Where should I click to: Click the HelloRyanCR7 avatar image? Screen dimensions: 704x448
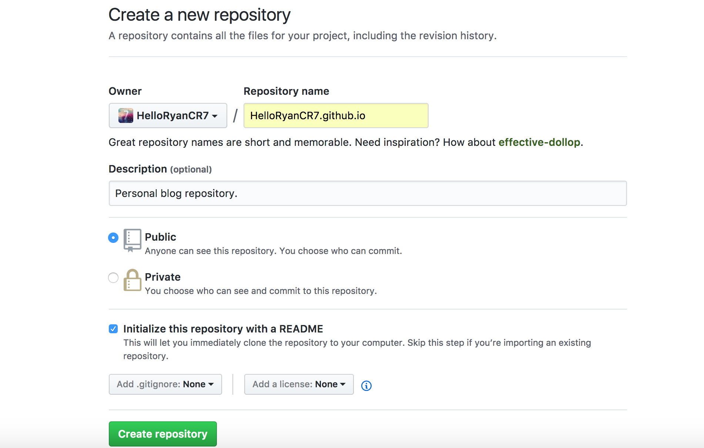pyautogui.click(x=125, y=116)
